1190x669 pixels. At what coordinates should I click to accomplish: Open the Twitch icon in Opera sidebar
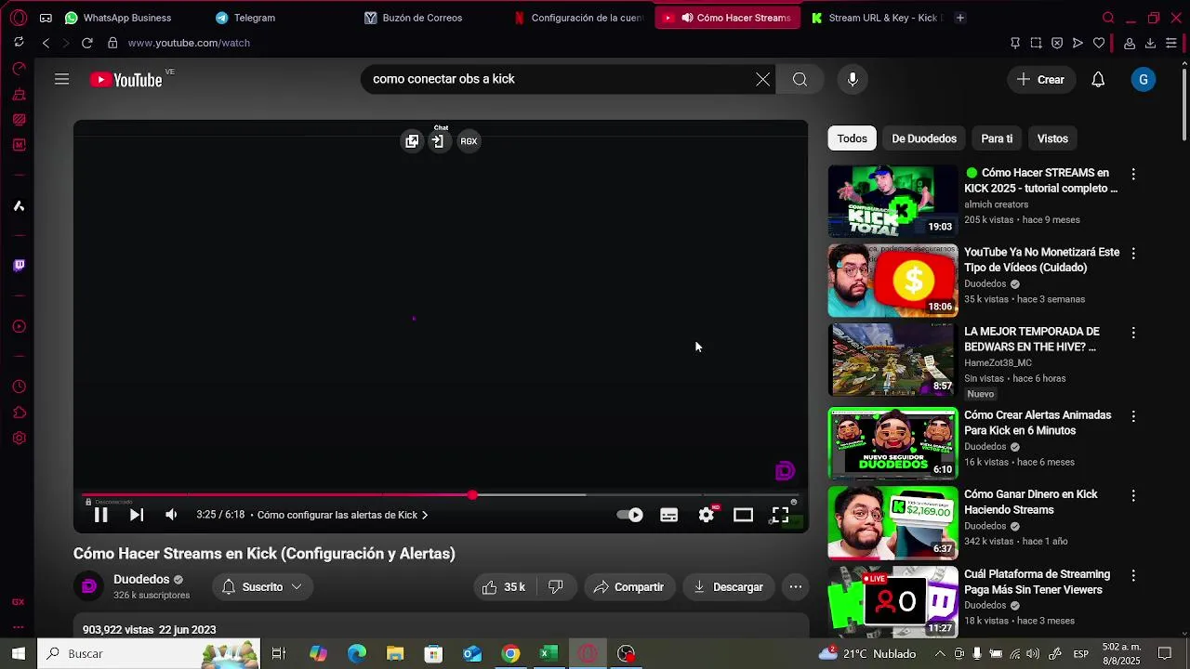coord(19,266)
